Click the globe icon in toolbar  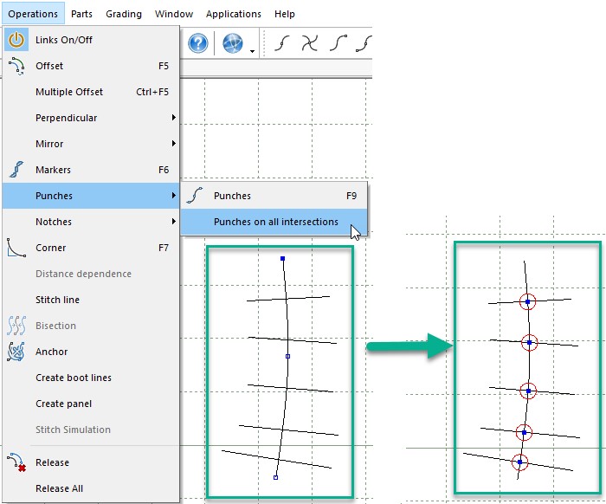(233, 43)
